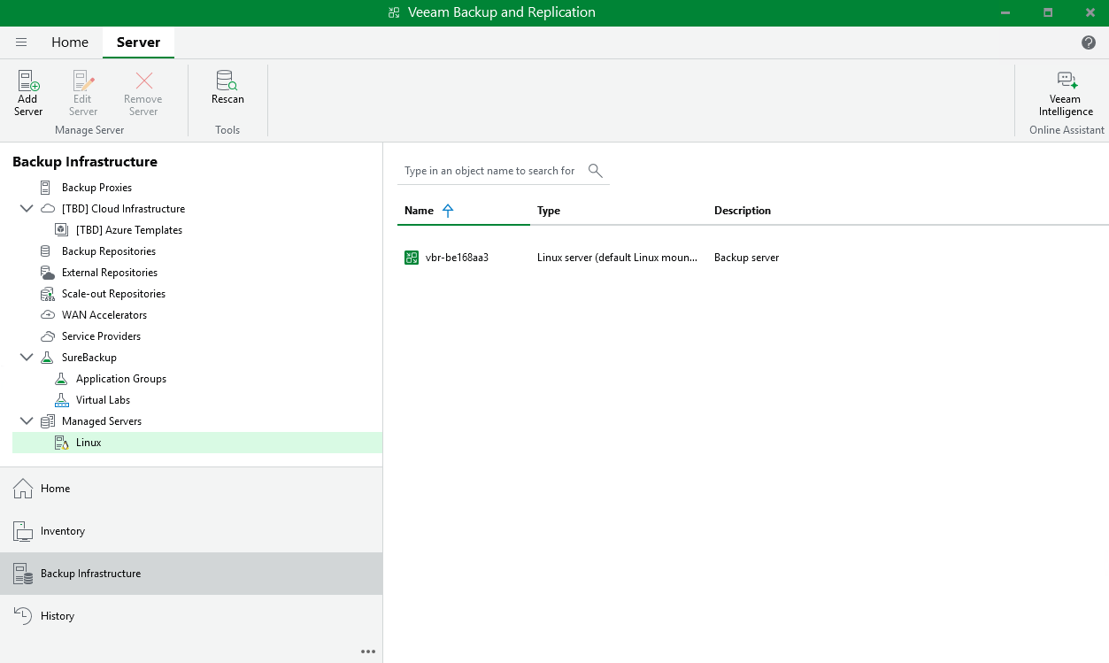Screen dimensions: 1109x663
Task: Focus the object name search field
Action: click(489, 171)
